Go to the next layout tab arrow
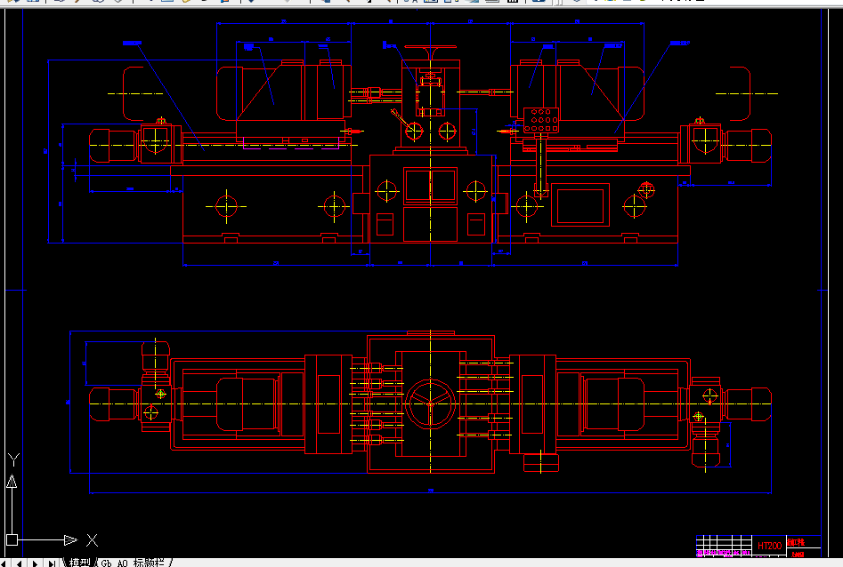 [x=36, y=563]
